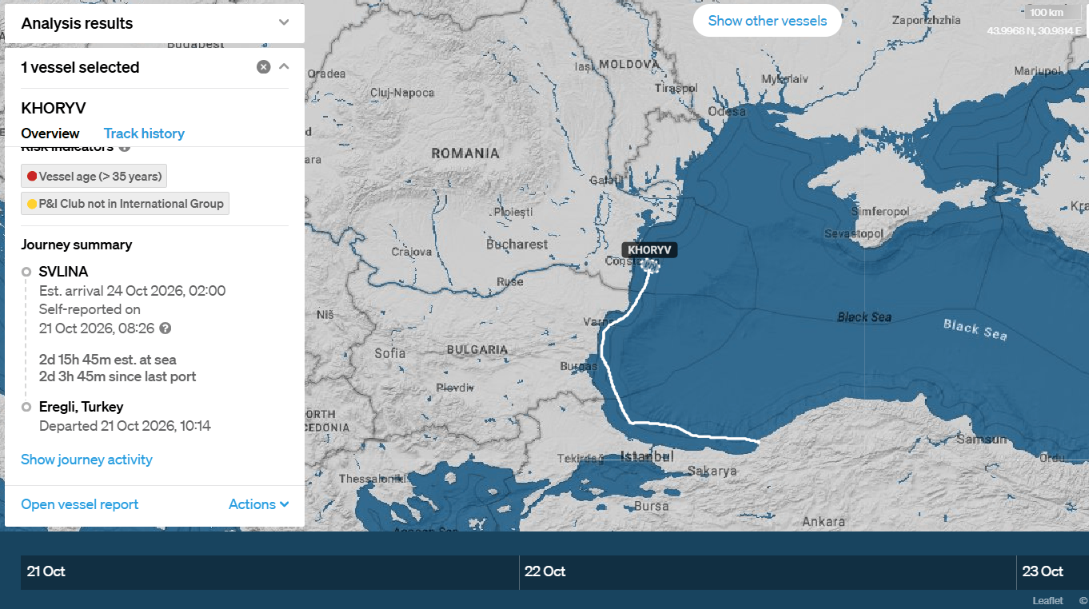Click the Eregli, Turkey departure port
The height and width of the screenshot is (609, 1089).
82,407
